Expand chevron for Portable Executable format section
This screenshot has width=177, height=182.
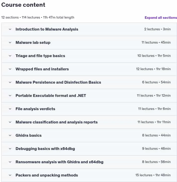tap(10, 96)
